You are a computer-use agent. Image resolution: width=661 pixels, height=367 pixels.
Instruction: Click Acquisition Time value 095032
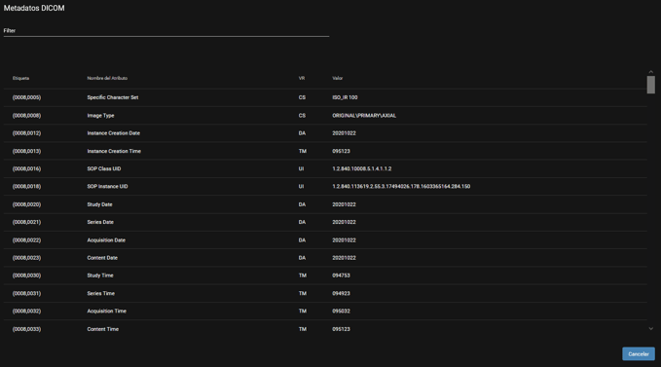[341, 312]
